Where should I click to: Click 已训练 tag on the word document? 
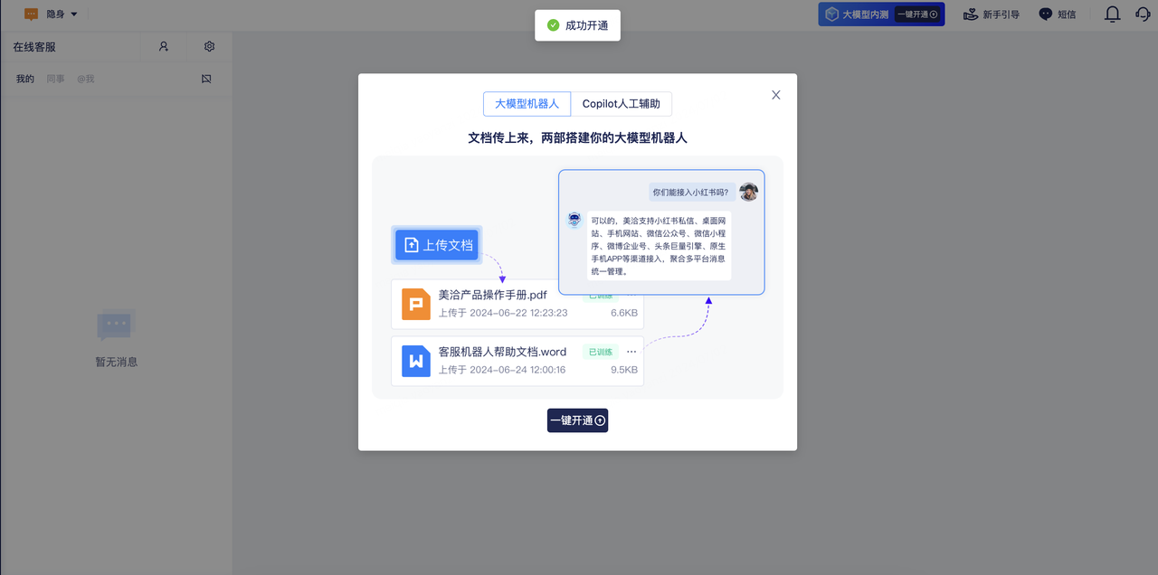pyautogui.click(x=601, y=352)
